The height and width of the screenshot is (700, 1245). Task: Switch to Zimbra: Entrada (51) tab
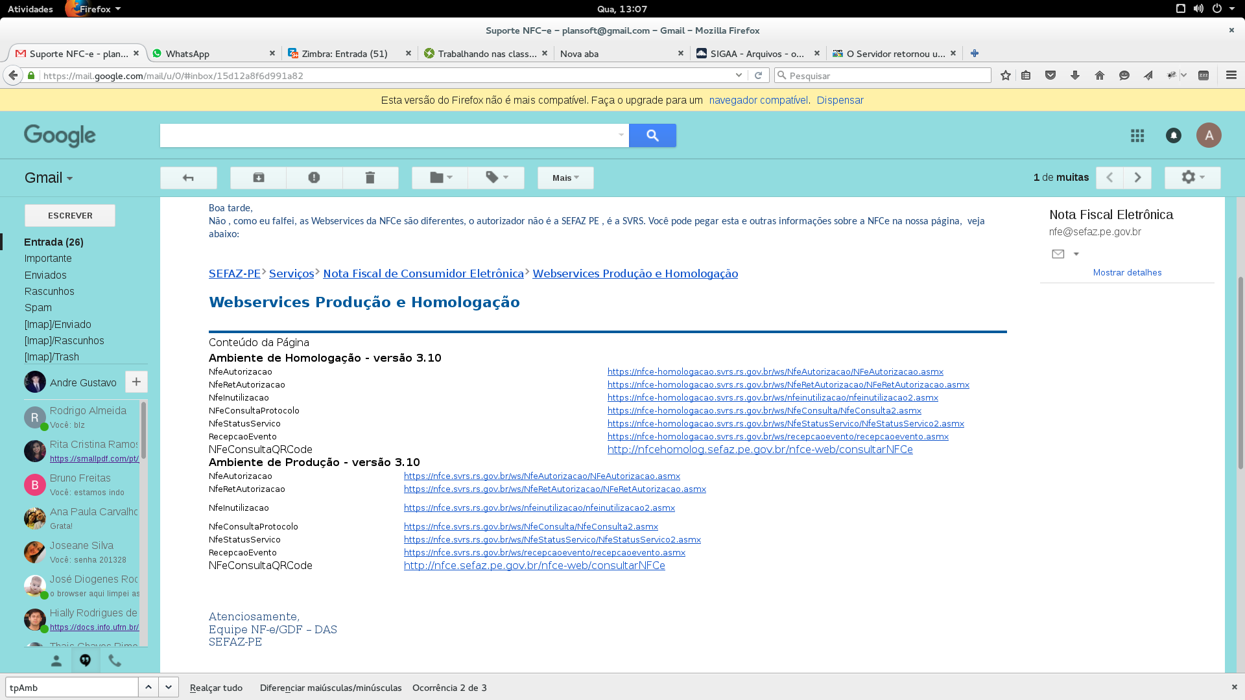(350, 53)
